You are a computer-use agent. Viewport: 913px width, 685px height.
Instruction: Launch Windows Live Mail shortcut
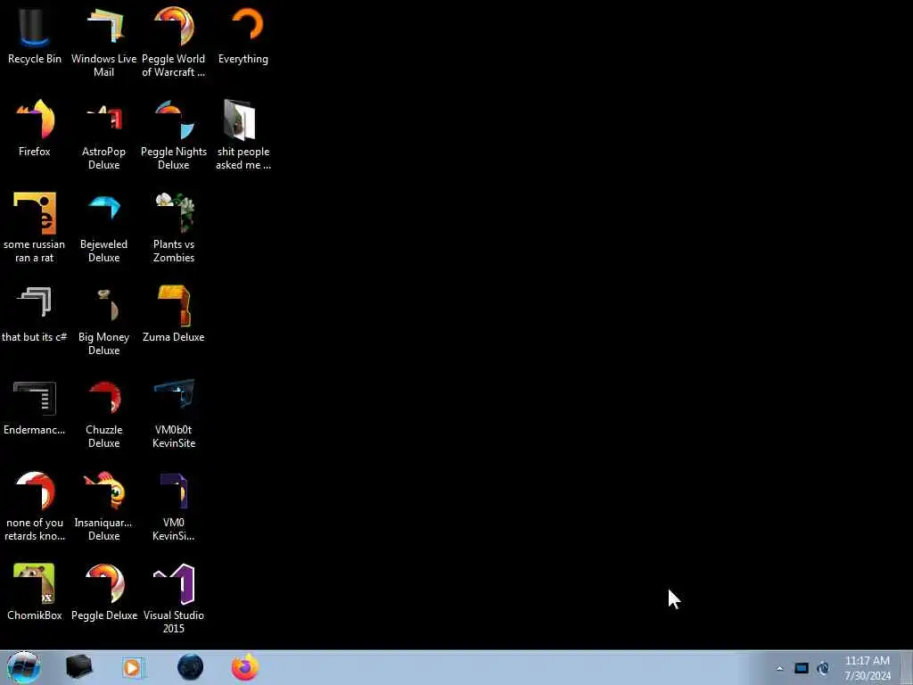click(103, 42)
